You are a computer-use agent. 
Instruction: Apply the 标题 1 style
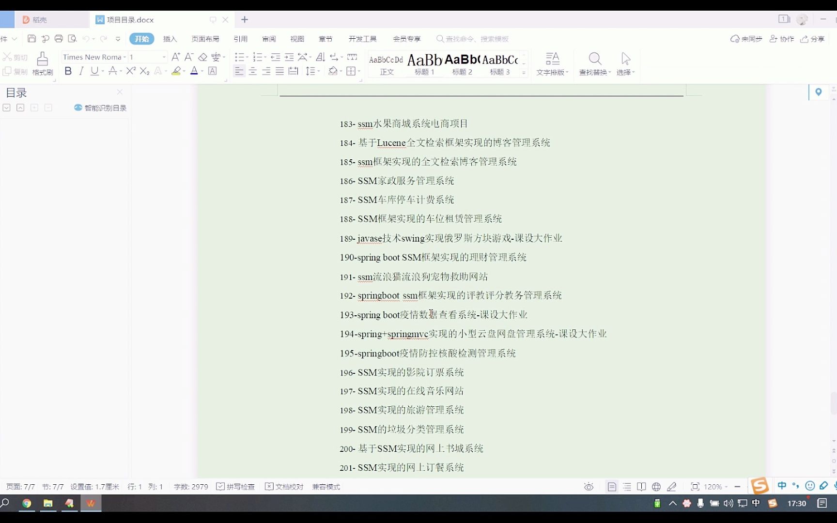tap(424, 64)
